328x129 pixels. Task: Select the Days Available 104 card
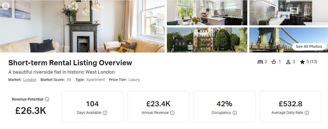[92, 106]
